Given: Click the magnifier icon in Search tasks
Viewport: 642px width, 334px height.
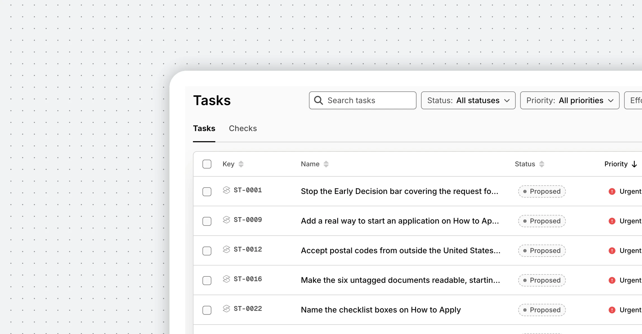Looking at the screenshot, I should 318,100.
